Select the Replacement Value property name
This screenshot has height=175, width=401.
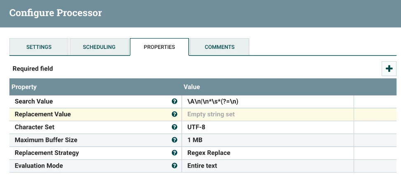pyautogui.click(x=43, y=114)
